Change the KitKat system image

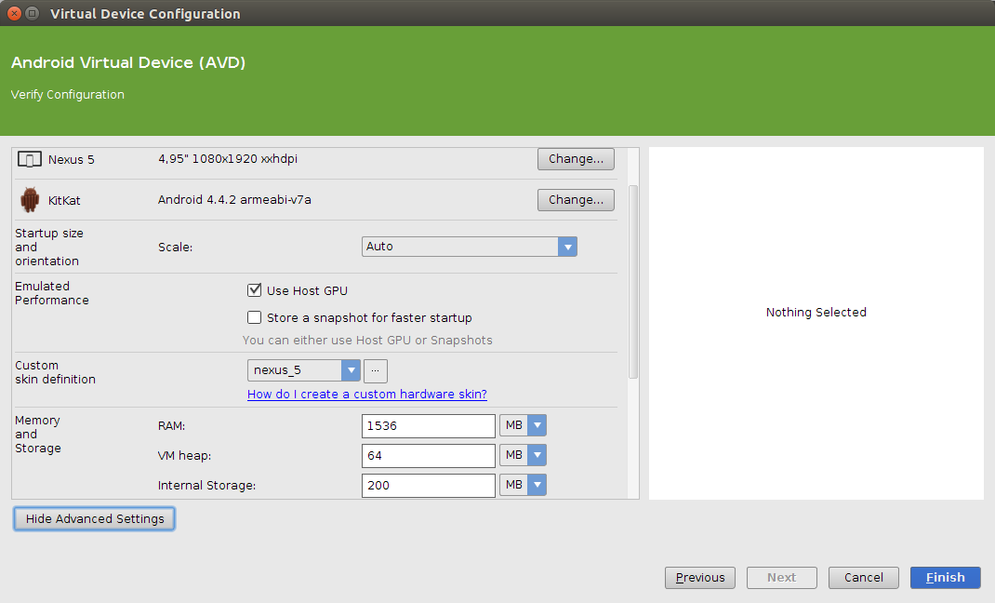click(x=576, y=200)
